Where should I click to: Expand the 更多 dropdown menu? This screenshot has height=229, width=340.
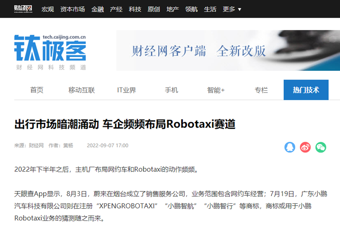(232, 9)
